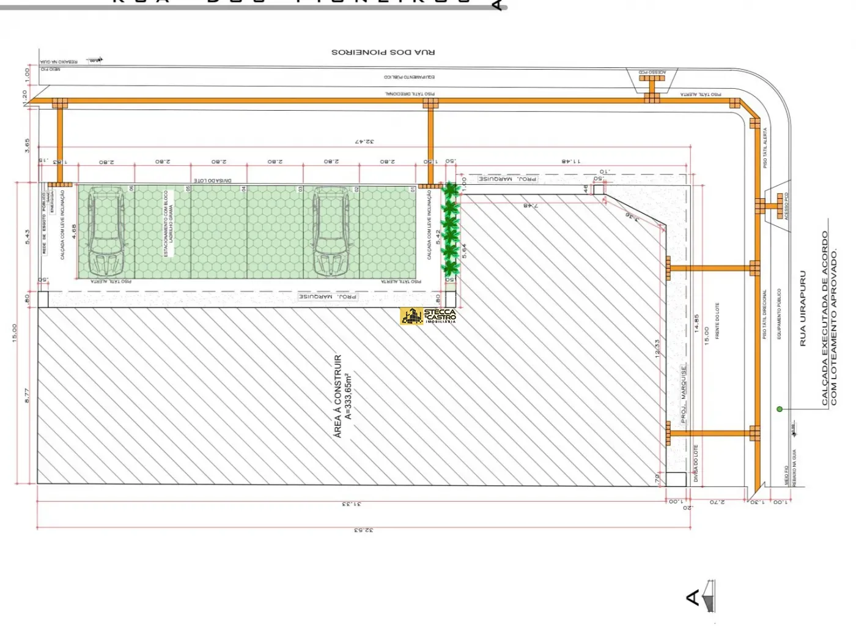Select the 15.00 dimension on left edge
Image resolution: width=856 pixels, height=632 pixels.
click(x=15, y=333)
